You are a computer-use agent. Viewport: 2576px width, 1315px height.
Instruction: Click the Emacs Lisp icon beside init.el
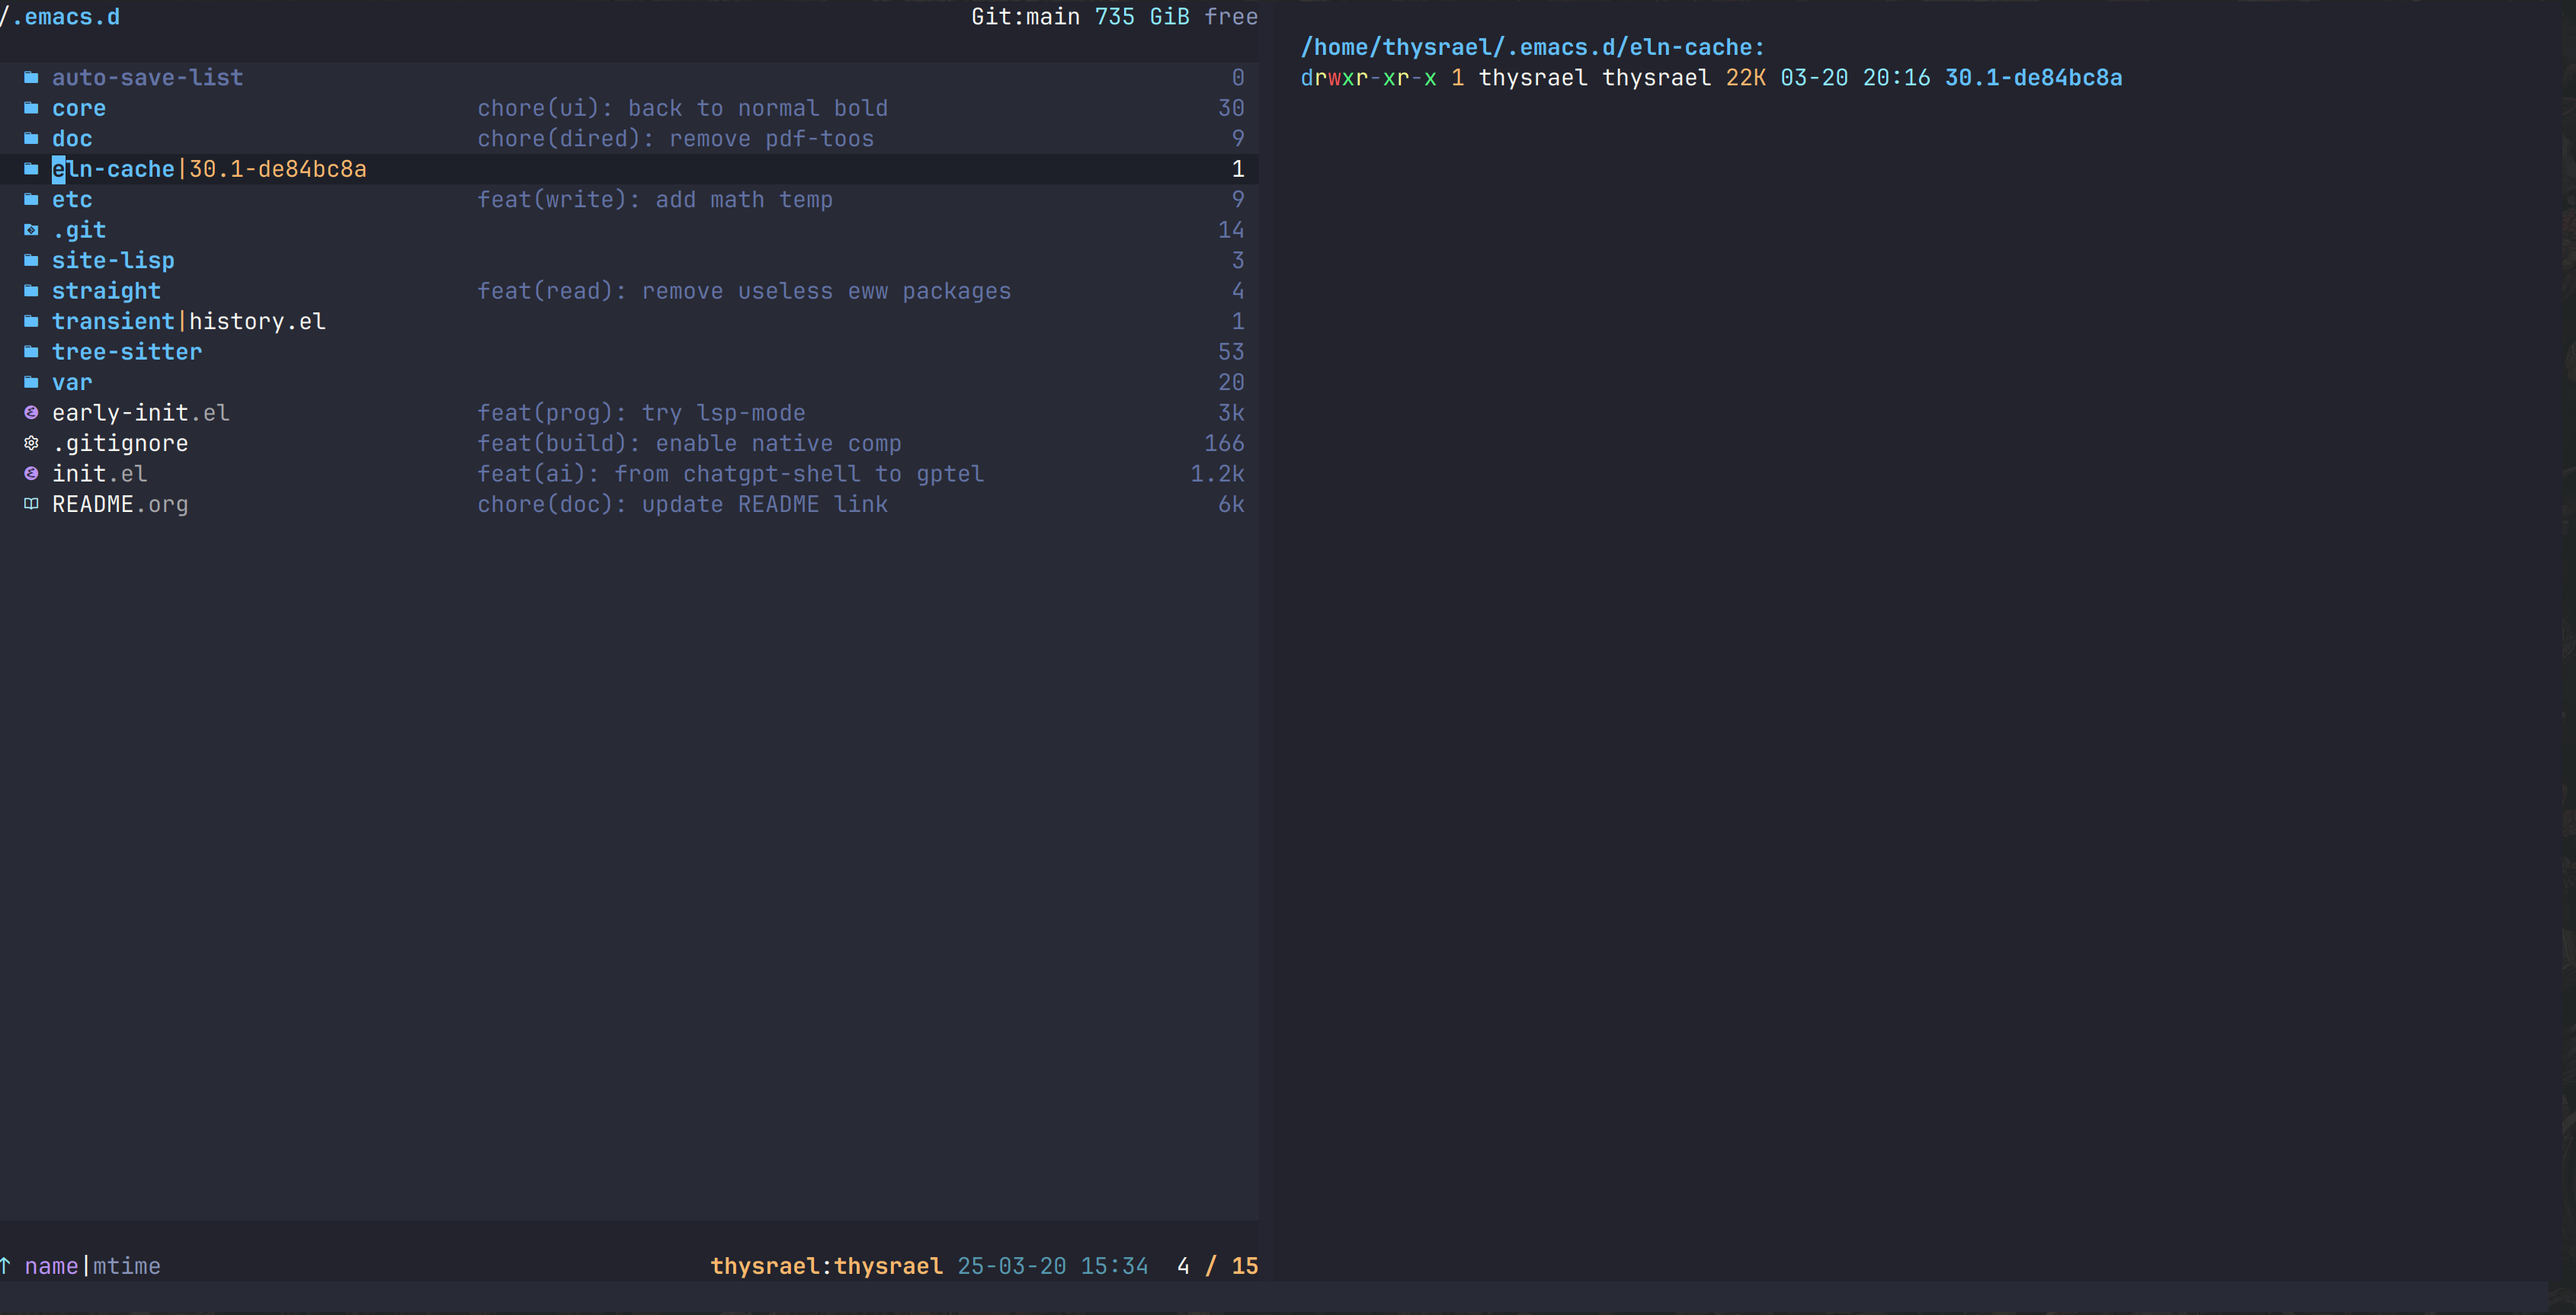[31, 473]
